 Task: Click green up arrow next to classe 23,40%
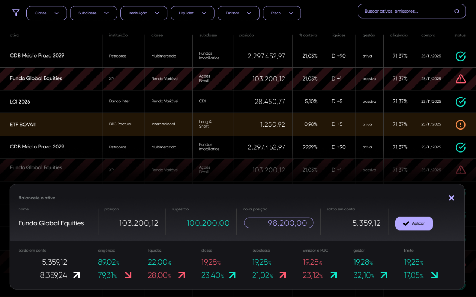tap(232, 275)
